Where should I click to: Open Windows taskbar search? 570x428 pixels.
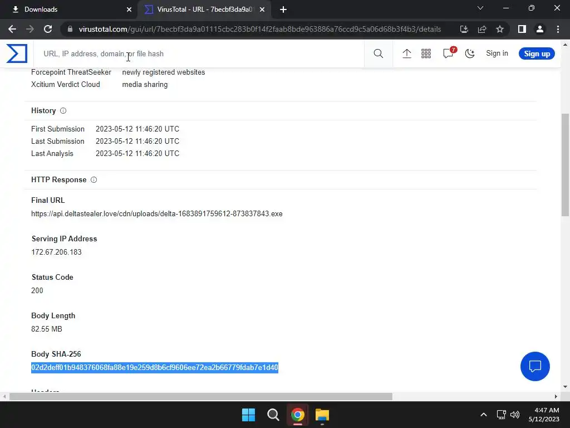(x=273, y=415)
